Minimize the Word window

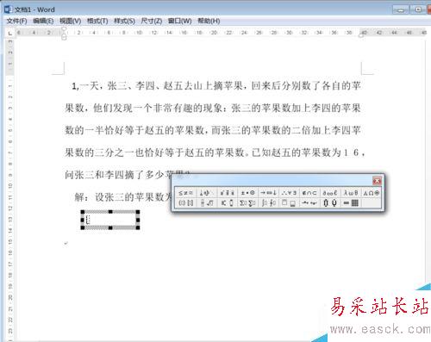400,9
